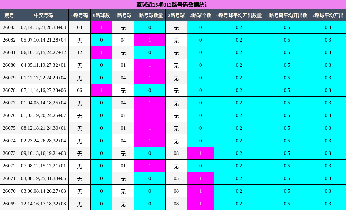Click 0.5 average cell in row 26079

coord(287,78)
